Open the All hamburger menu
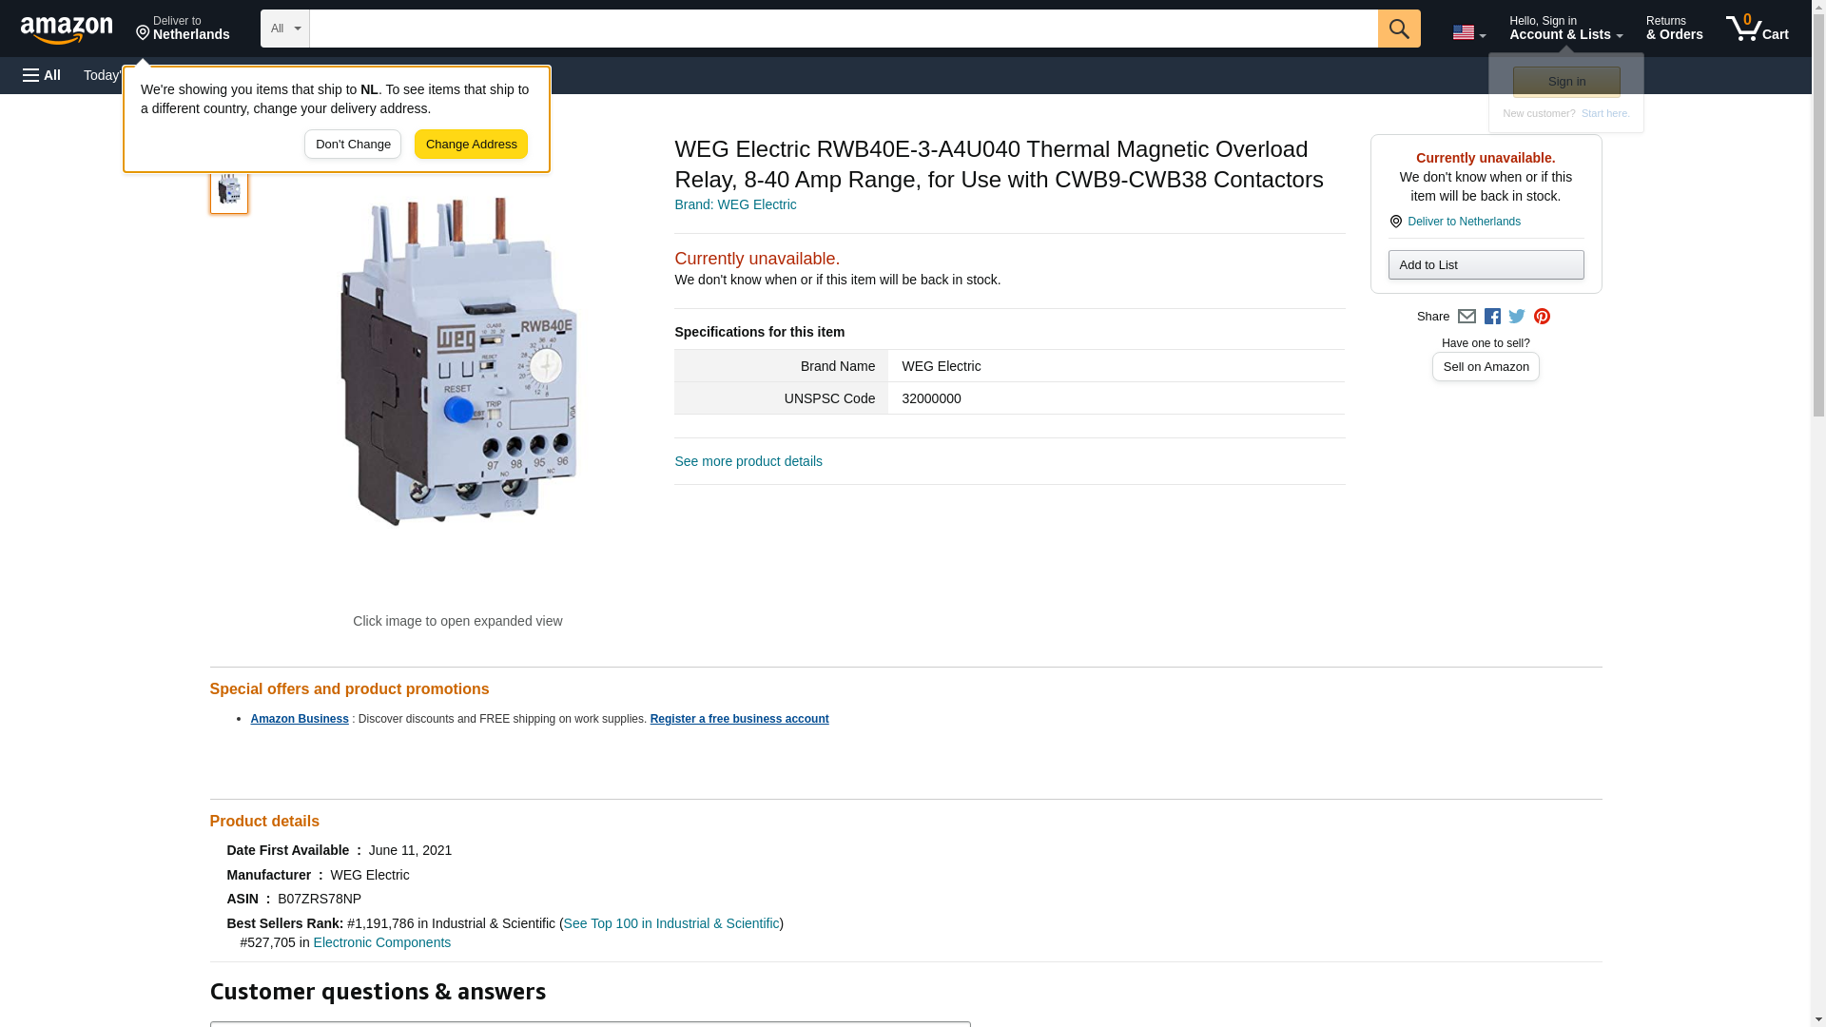1826x1027 pixels. 42,75
